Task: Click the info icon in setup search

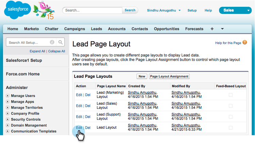Action: point(52,42)
